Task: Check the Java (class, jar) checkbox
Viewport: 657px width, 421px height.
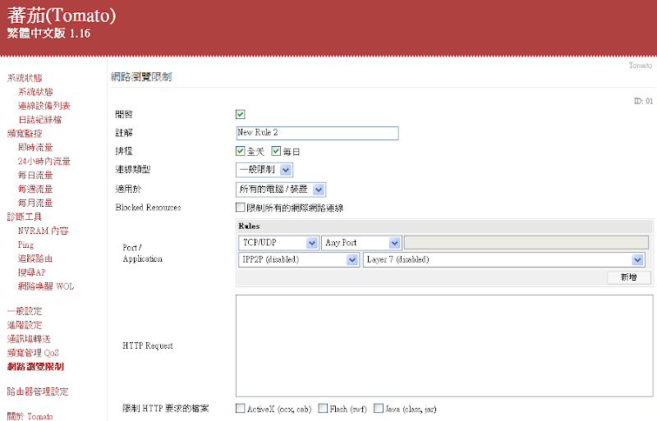Action: tap(379, 408)
